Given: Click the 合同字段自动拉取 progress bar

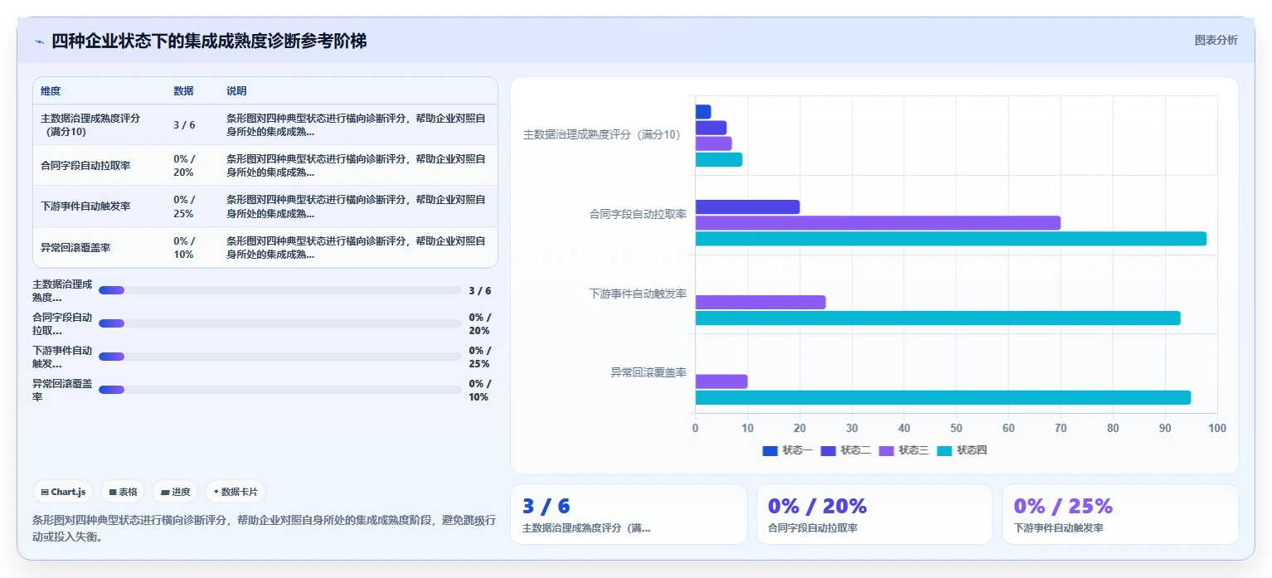Looking at the screenshot, I should pyautogui.click(x=279, y=323).
